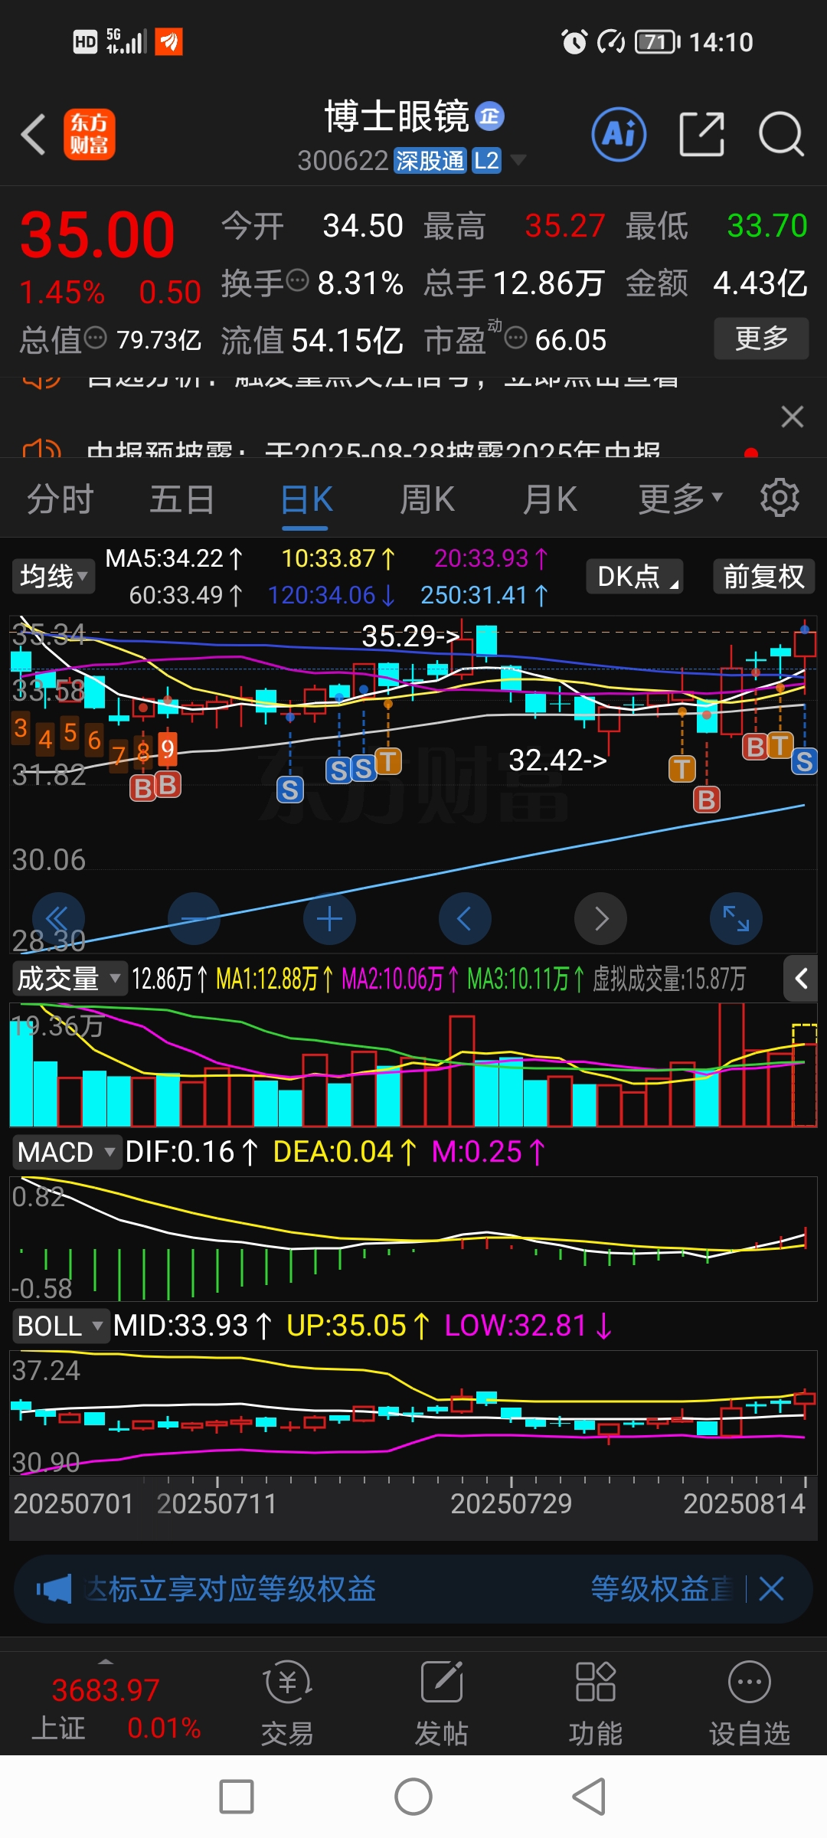Open the BOLL indicator dropdown

coord(60,1326)
